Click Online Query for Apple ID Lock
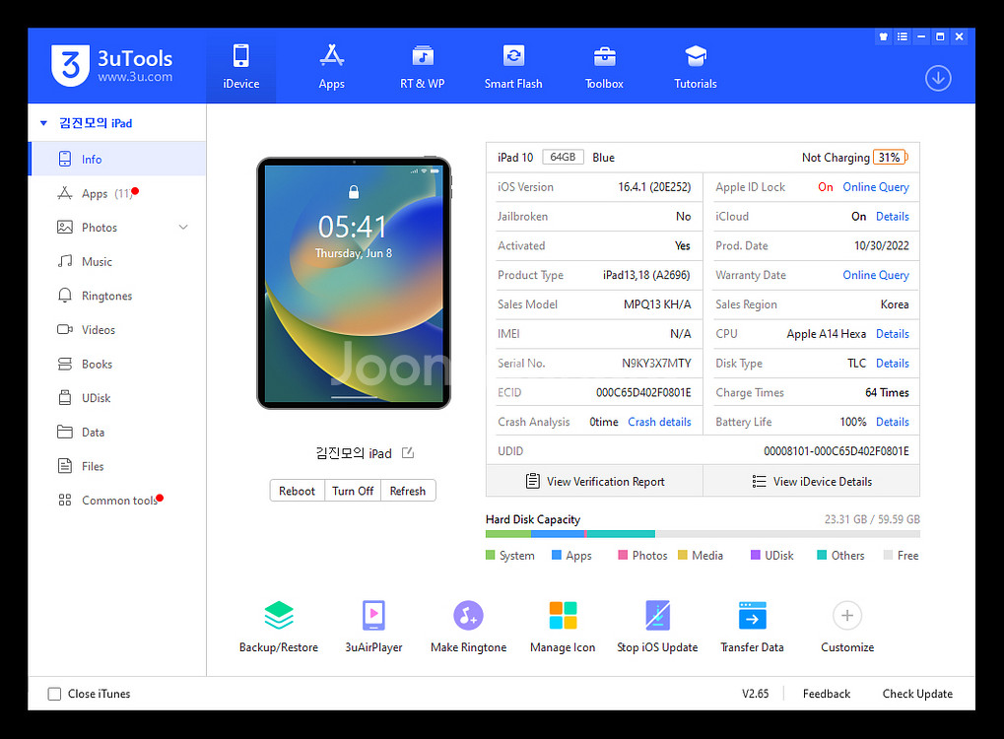The height and width of the screenshot is (739, 1004). point(876,187)
